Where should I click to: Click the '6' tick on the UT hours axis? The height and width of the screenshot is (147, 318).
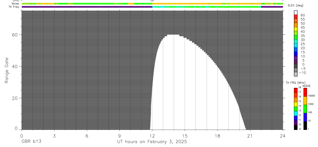(x=87, y=136)
